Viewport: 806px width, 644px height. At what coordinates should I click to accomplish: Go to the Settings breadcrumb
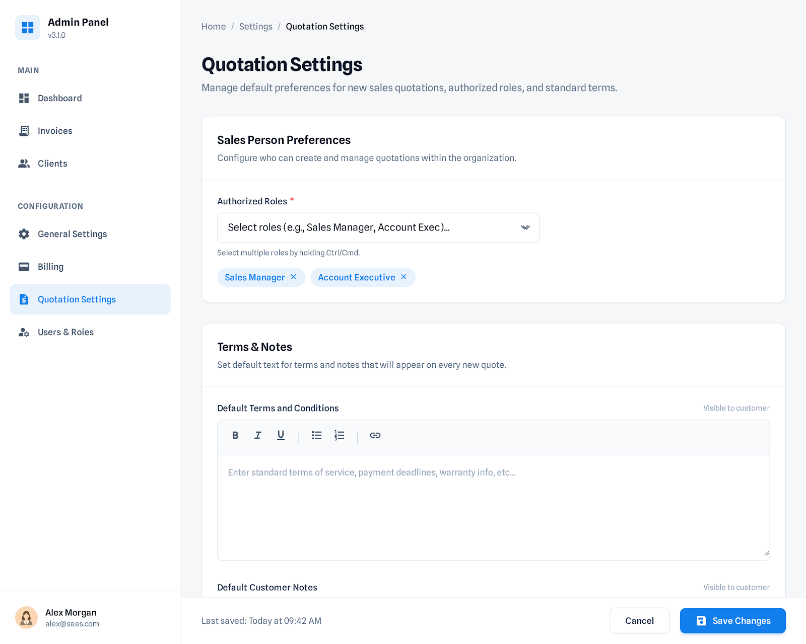coord(255,27)
